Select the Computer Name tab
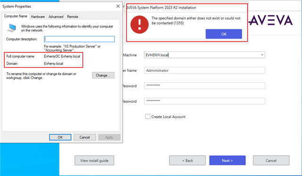302x176 pixels. coord(16,16)
